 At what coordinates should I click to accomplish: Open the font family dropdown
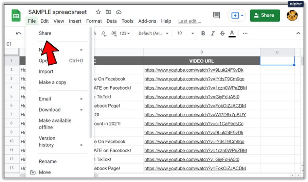153,33
